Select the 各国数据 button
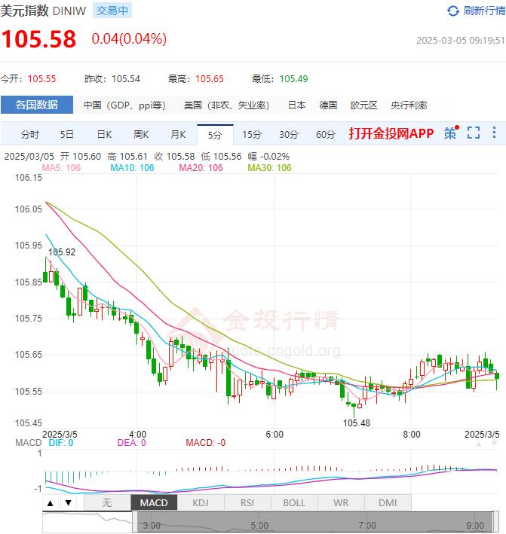The width and height of the screenshot is (506, 534). 37,105
